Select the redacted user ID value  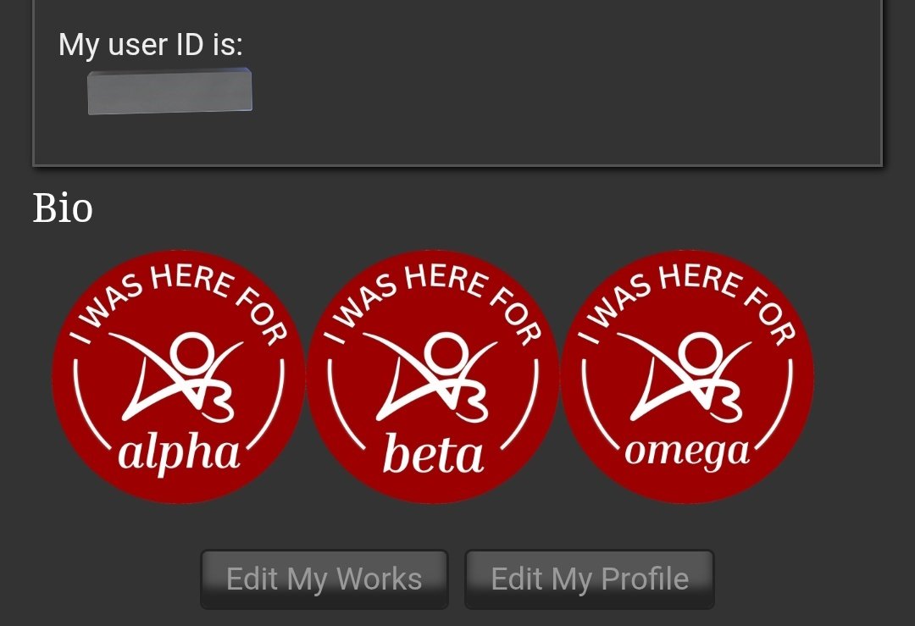pyautogui.click(x=169, y=91)
